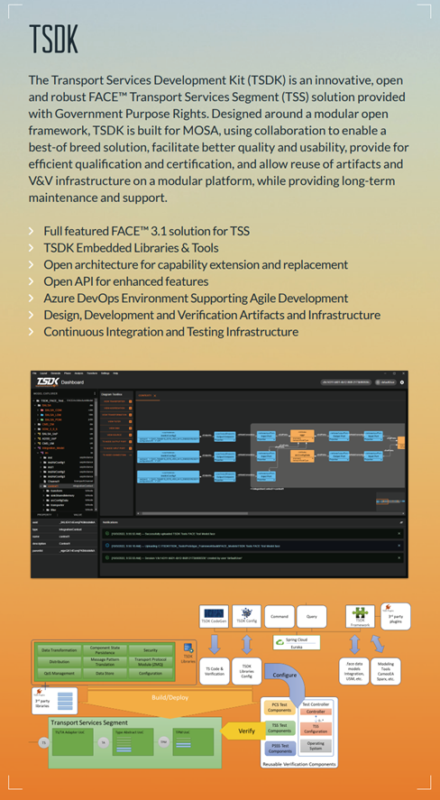440x800 pixels.
Task: Click the VIEW TRANSFORMATION orange icon
Action: 131,415
